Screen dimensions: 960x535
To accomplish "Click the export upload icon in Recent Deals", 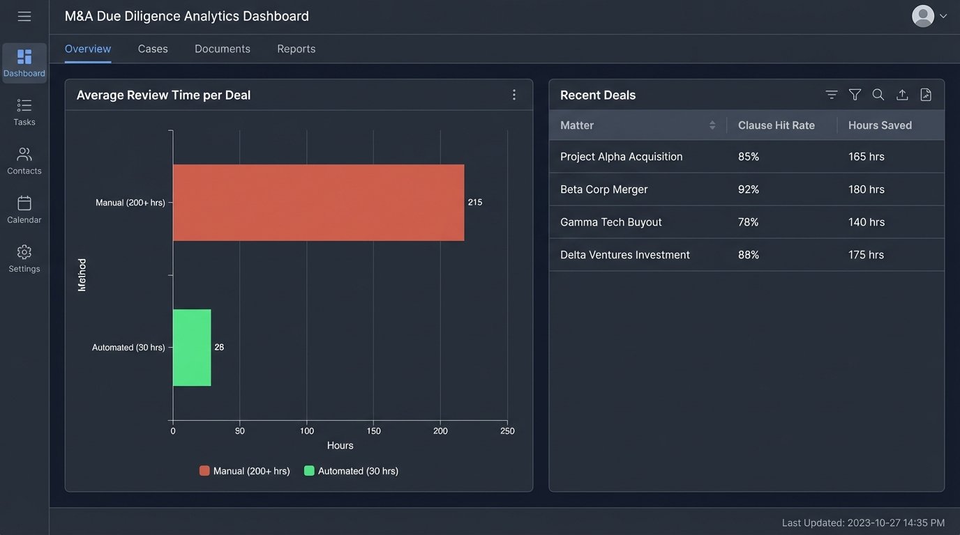I will point(901,94).
